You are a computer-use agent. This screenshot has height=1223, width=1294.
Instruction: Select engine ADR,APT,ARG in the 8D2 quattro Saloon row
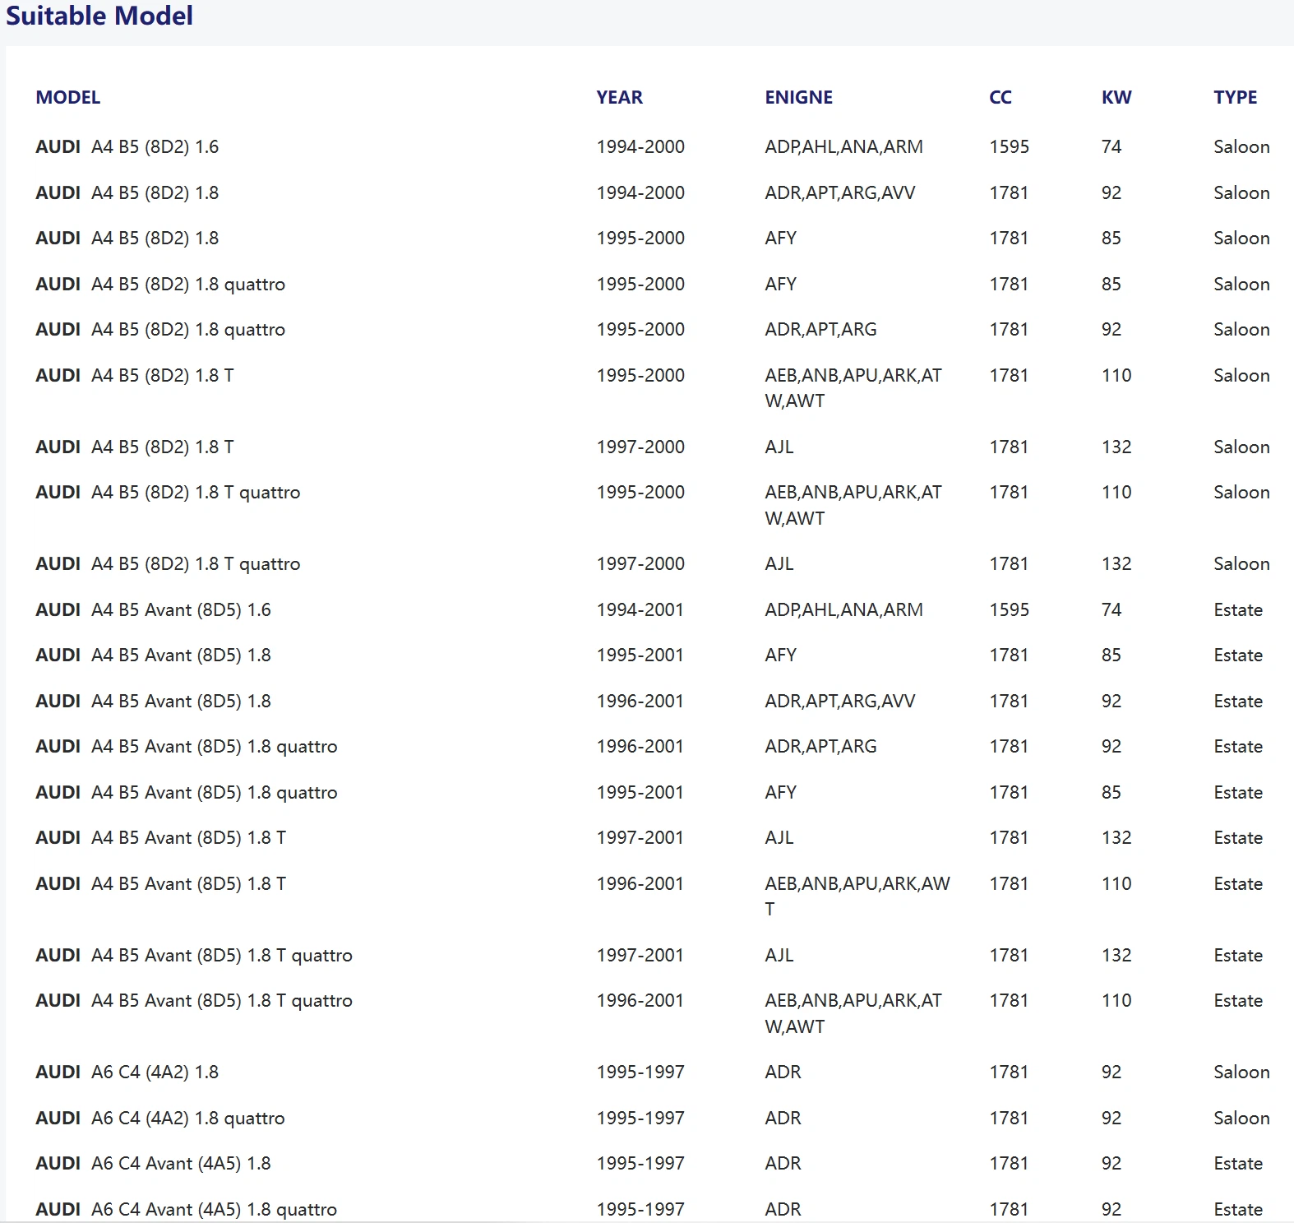click(x=820, y=329)
